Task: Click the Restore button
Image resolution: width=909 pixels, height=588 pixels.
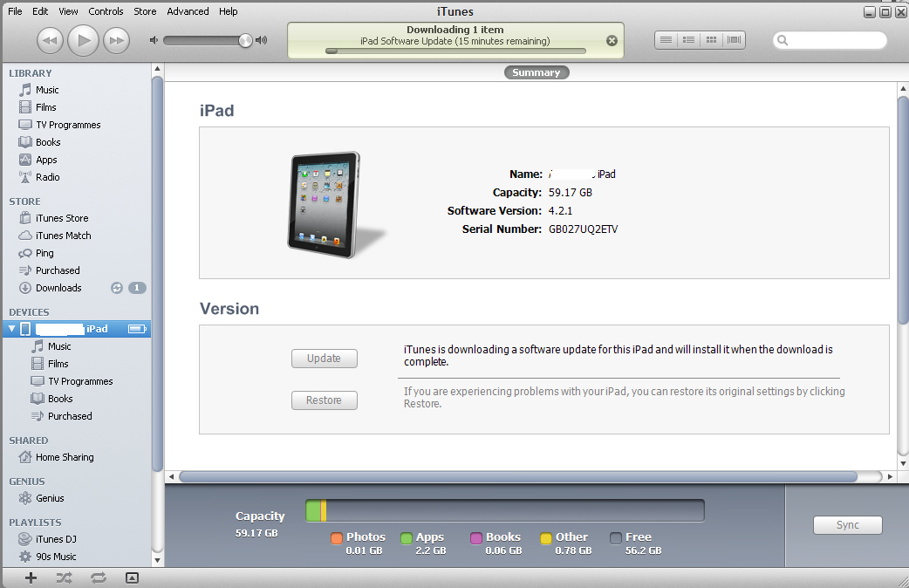Action: 324,400
